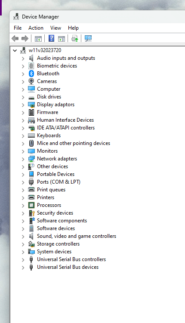The width and height of the screenshot is (185, 323).
Task: Expand Ports (COM & LPT) category
Action: (x=23, y=182)
